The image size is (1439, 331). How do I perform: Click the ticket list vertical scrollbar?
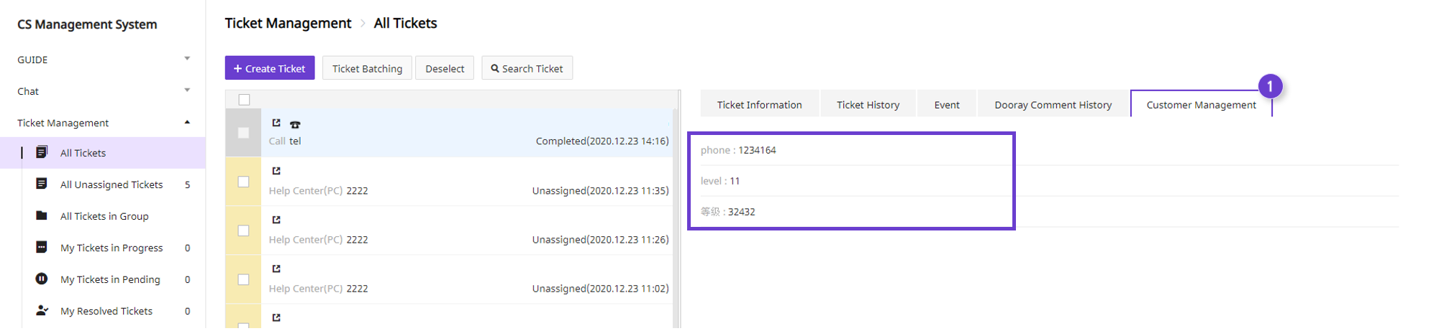pyautogui.click(x=676, y=215)
